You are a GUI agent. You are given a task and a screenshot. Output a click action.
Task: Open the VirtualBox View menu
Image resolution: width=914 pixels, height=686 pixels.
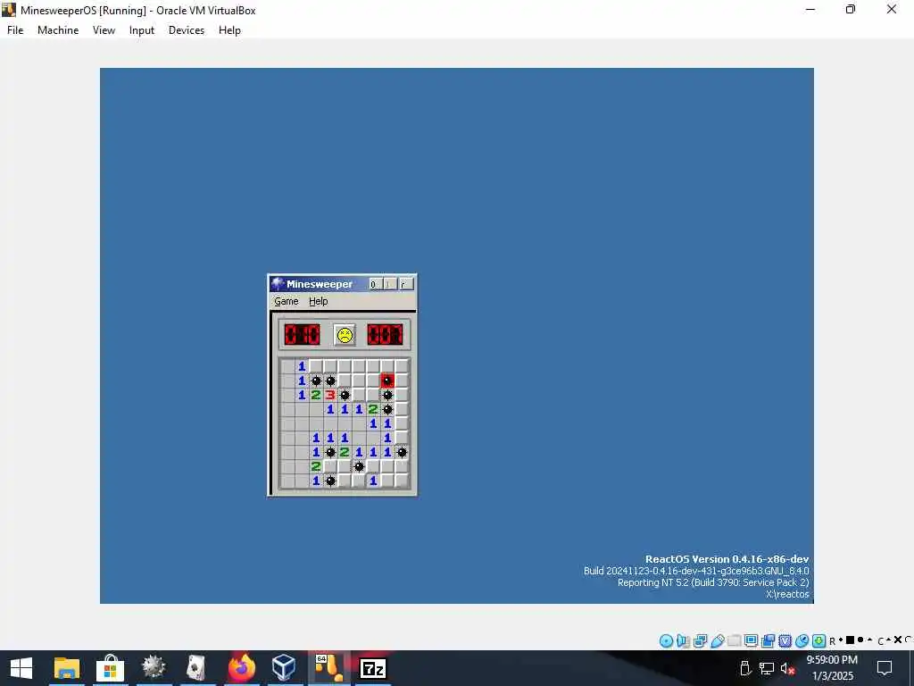coord(104,30)
